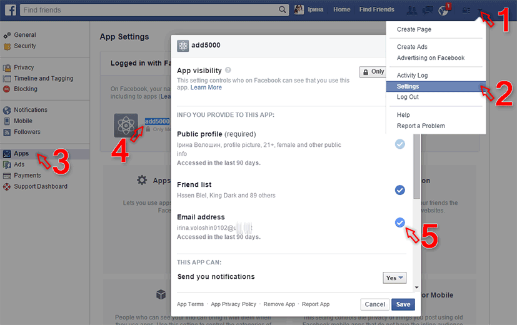Open Timeline and Tagging settings
517x325 pixels.
[44, 79]
